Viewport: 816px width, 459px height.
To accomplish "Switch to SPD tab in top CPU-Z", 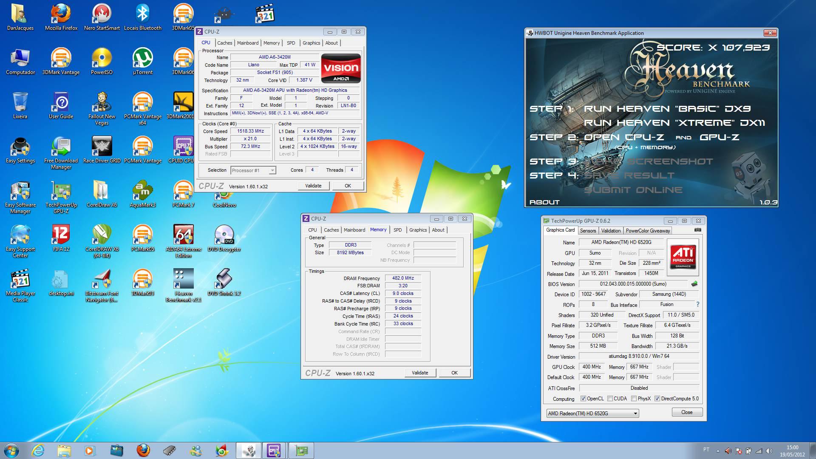I will [x=291, y=43].
